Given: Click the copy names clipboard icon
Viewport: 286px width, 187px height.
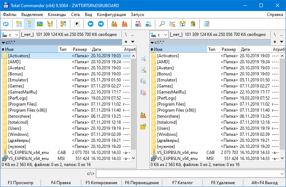Looking at the screenshot, I should click(193, 24).
